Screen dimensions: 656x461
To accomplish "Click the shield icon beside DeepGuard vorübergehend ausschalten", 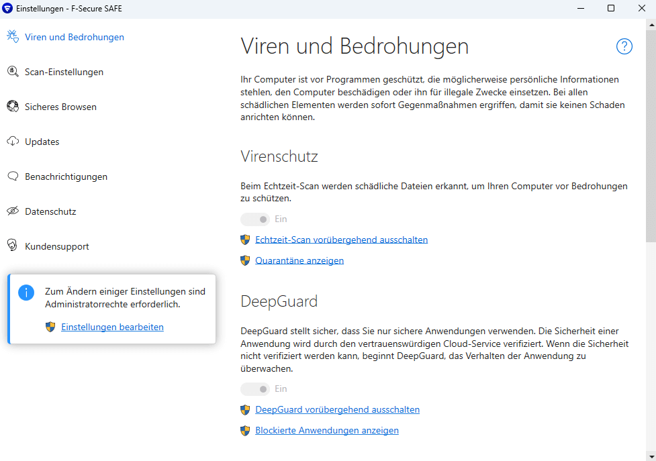I will coord(245,410).
